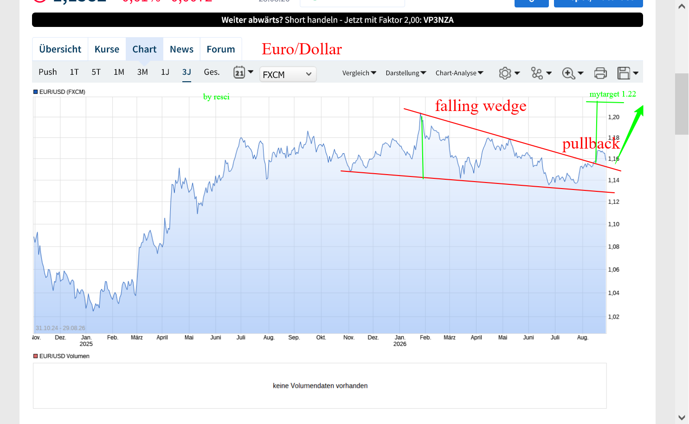Viewport: 689px width, 424px height.
Task: Set chart timeframe to 1T
Action: (x=74, y=72)
